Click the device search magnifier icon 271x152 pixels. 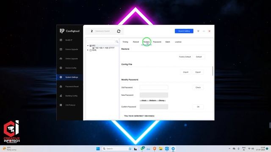click(117, 41)
